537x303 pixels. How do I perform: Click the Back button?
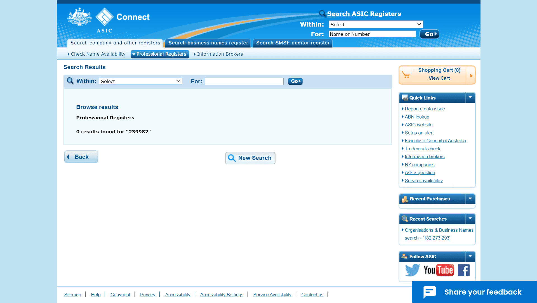81,157
